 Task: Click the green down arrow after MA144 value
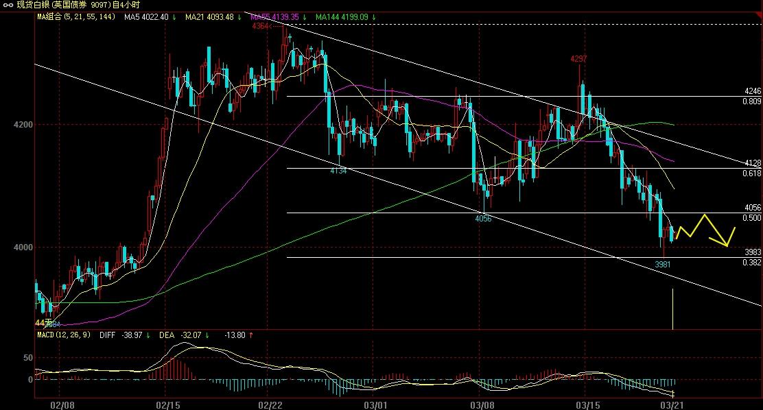(x=374, y=17)
